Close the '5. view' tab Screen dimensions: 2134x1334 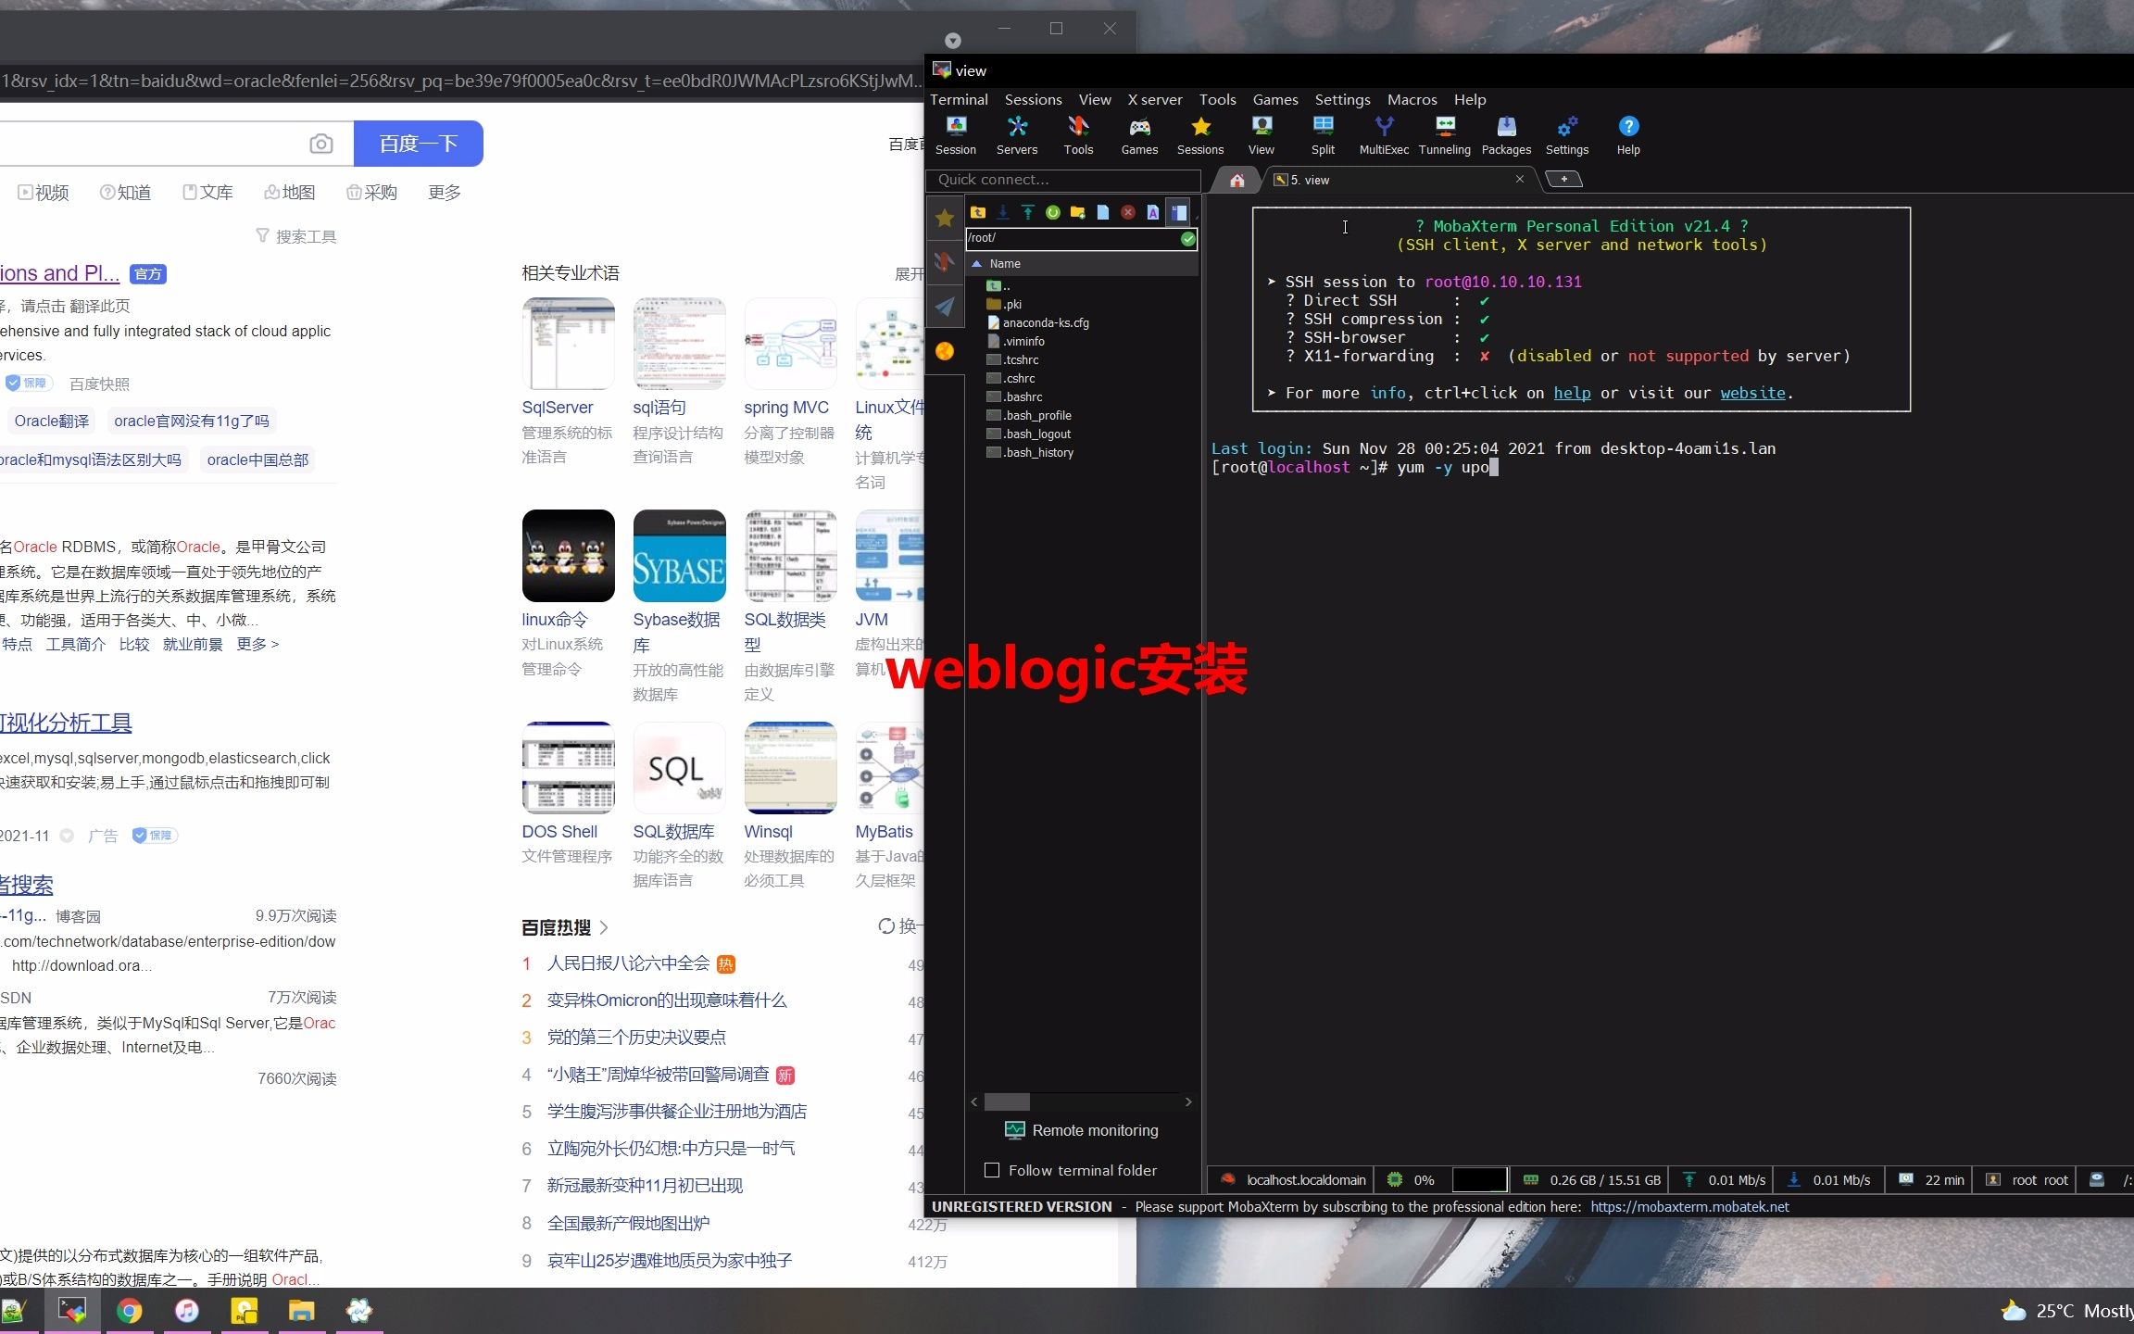1519,179
